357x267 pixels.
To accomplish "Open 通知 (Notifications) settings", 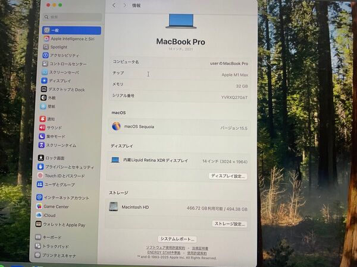I will pyautogui.click(x=47, y=119).
